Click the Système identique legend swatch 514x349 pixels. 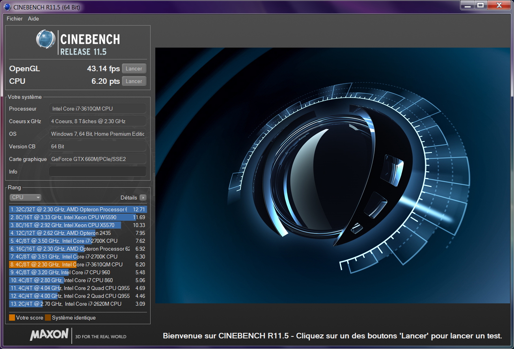[x=48, y=317]
